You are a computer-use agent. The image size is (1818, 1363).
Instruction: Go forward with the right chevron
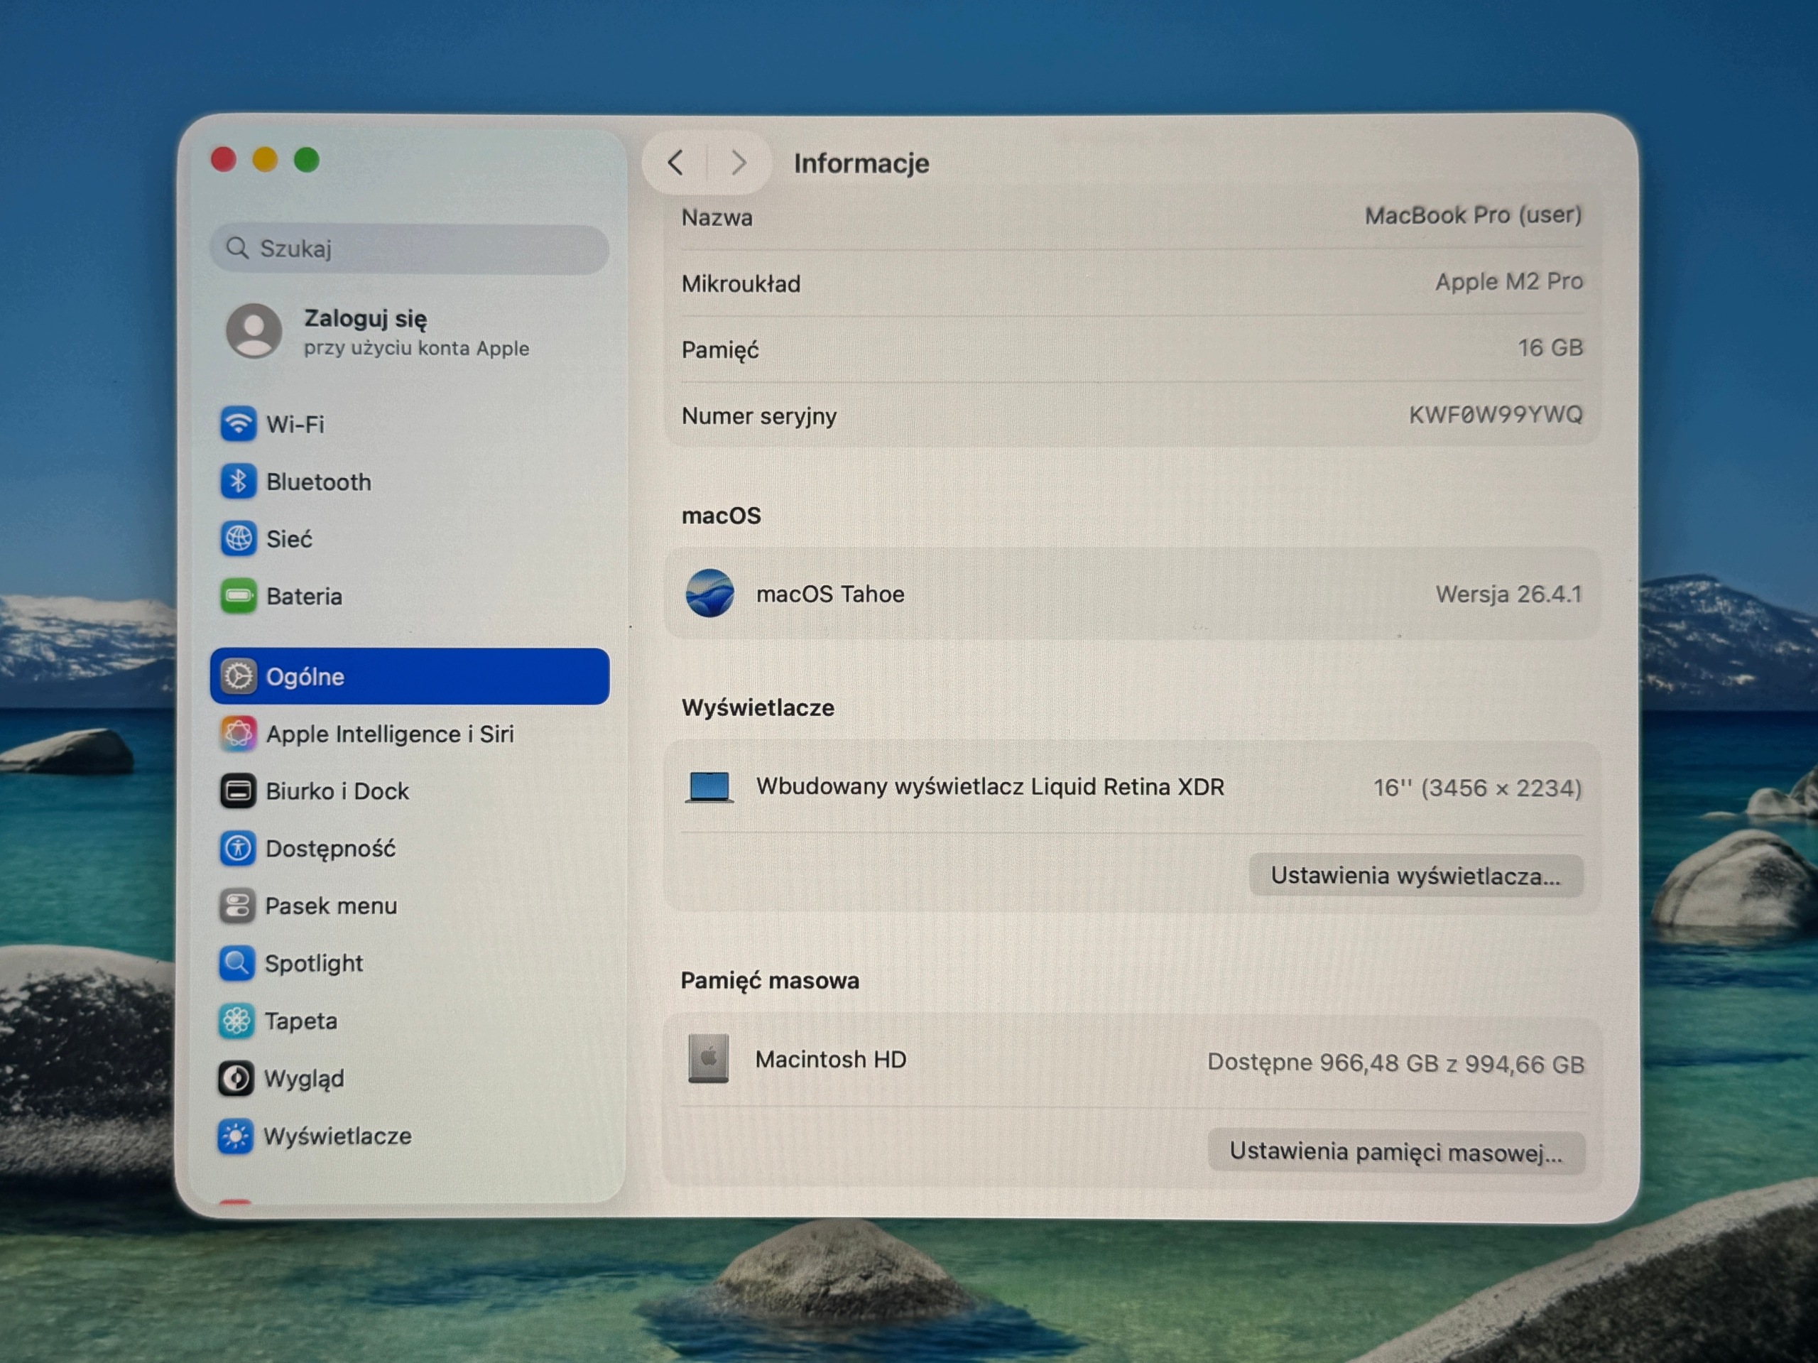(x=739, y=163)
